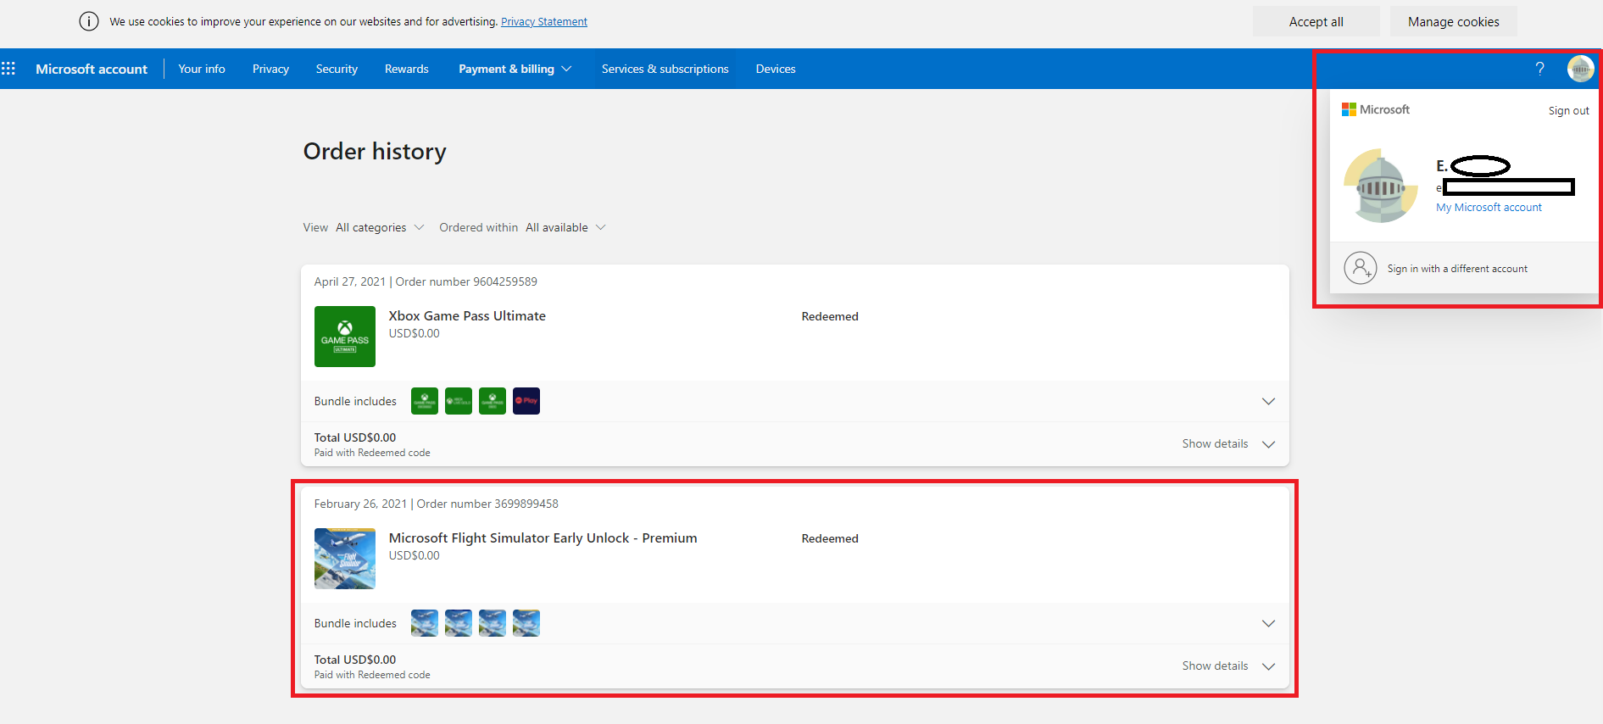
Task: Click the Microsoft account home title
Action: point(92,69)
